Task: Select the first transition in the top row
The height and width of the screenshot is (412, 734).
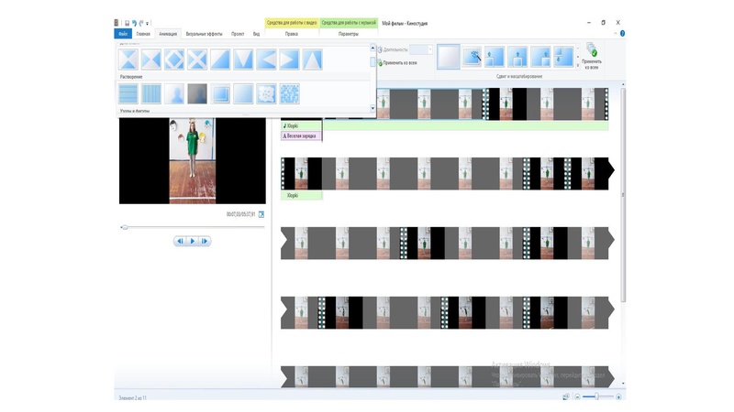Action: [x=129, y=60]
